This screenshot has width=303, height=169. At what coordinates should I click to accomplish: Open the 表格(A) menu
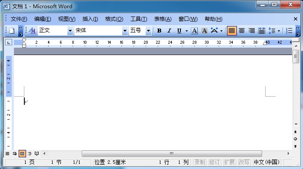[x=163, y=19]
